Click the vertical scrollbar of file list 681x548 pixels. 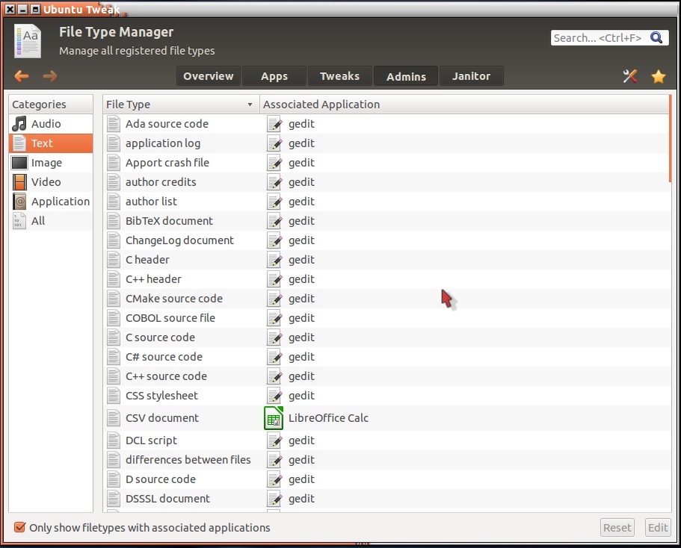click(x=670, y=139)
